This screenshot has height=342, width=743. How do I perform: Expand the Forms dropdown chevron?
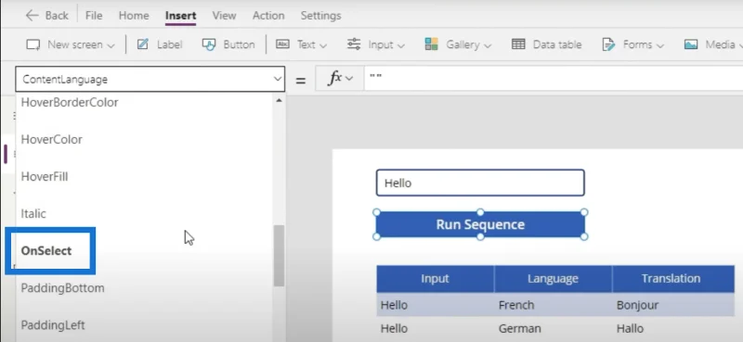coord(660,46)
